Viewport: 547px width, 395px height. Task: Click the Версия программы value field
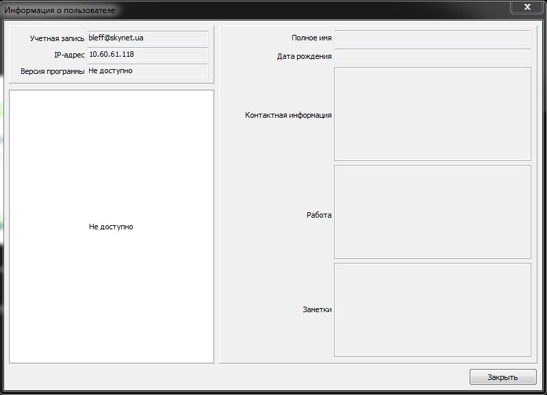[x=147, y=71]
